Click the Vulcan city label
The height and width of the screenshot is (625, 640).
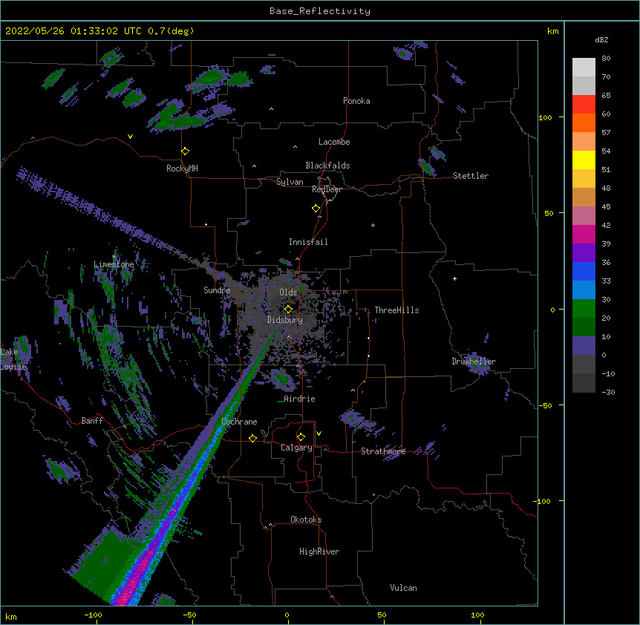pyautogui.click(x=403, y=588)
